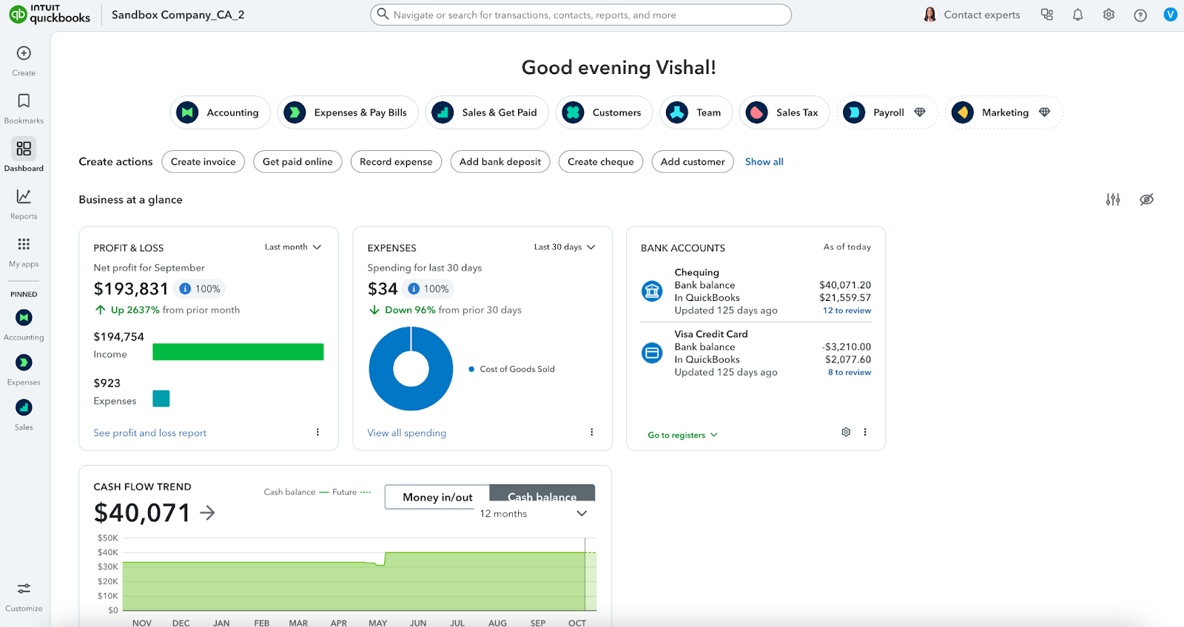This screenshot has height=627, width=1184.
Task: Expand the Go to registers dropdown
Action: 683,435
